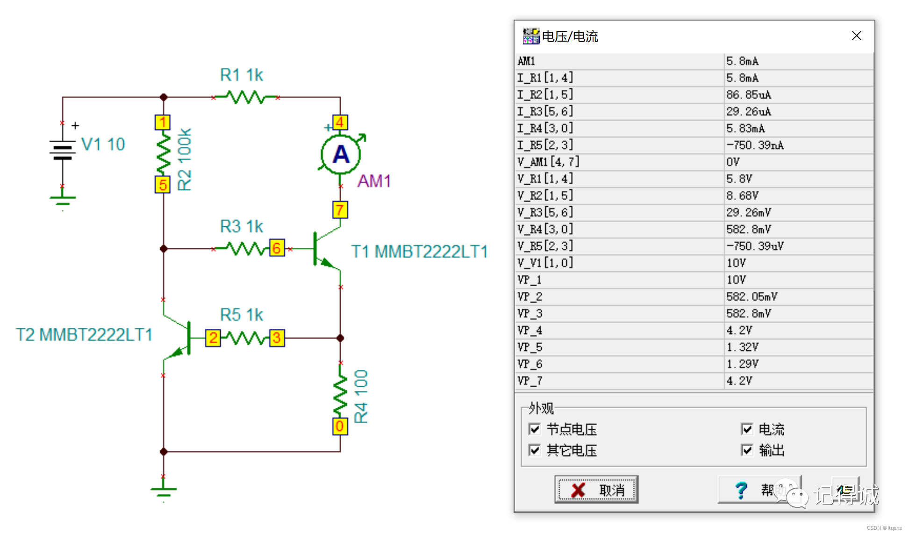Click the AM1 ammeter symbol

point(341,154)
